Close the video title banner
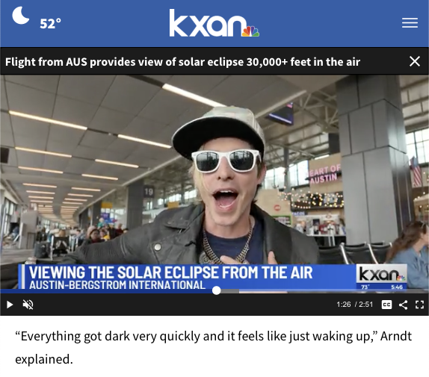 tap(415, 61)
